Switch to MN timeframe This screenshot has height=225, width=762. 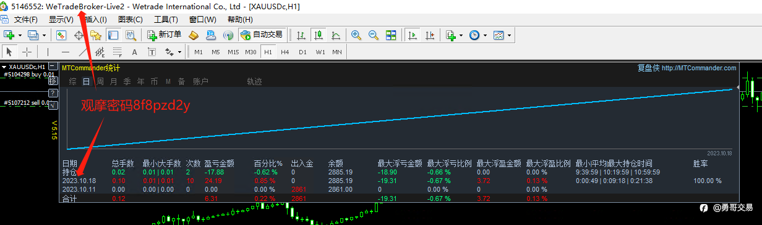pyautogui.click(x=337, y=52)
